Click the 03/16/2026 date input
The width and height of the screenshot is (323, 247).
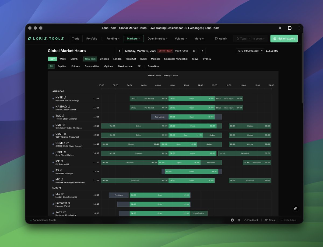[185, 51]
